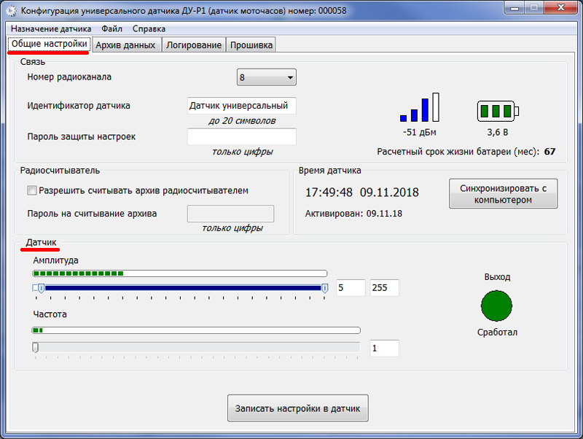Image resolution: width=583 pixels, height=439 pixels.
Task: Click the green amplitude level bar
Action: [x=180, y=273]
